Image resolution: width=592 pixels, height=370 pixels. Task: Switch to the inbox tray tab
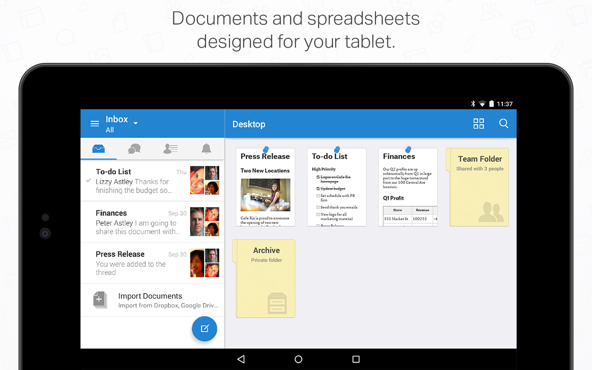tap(99, 148)
